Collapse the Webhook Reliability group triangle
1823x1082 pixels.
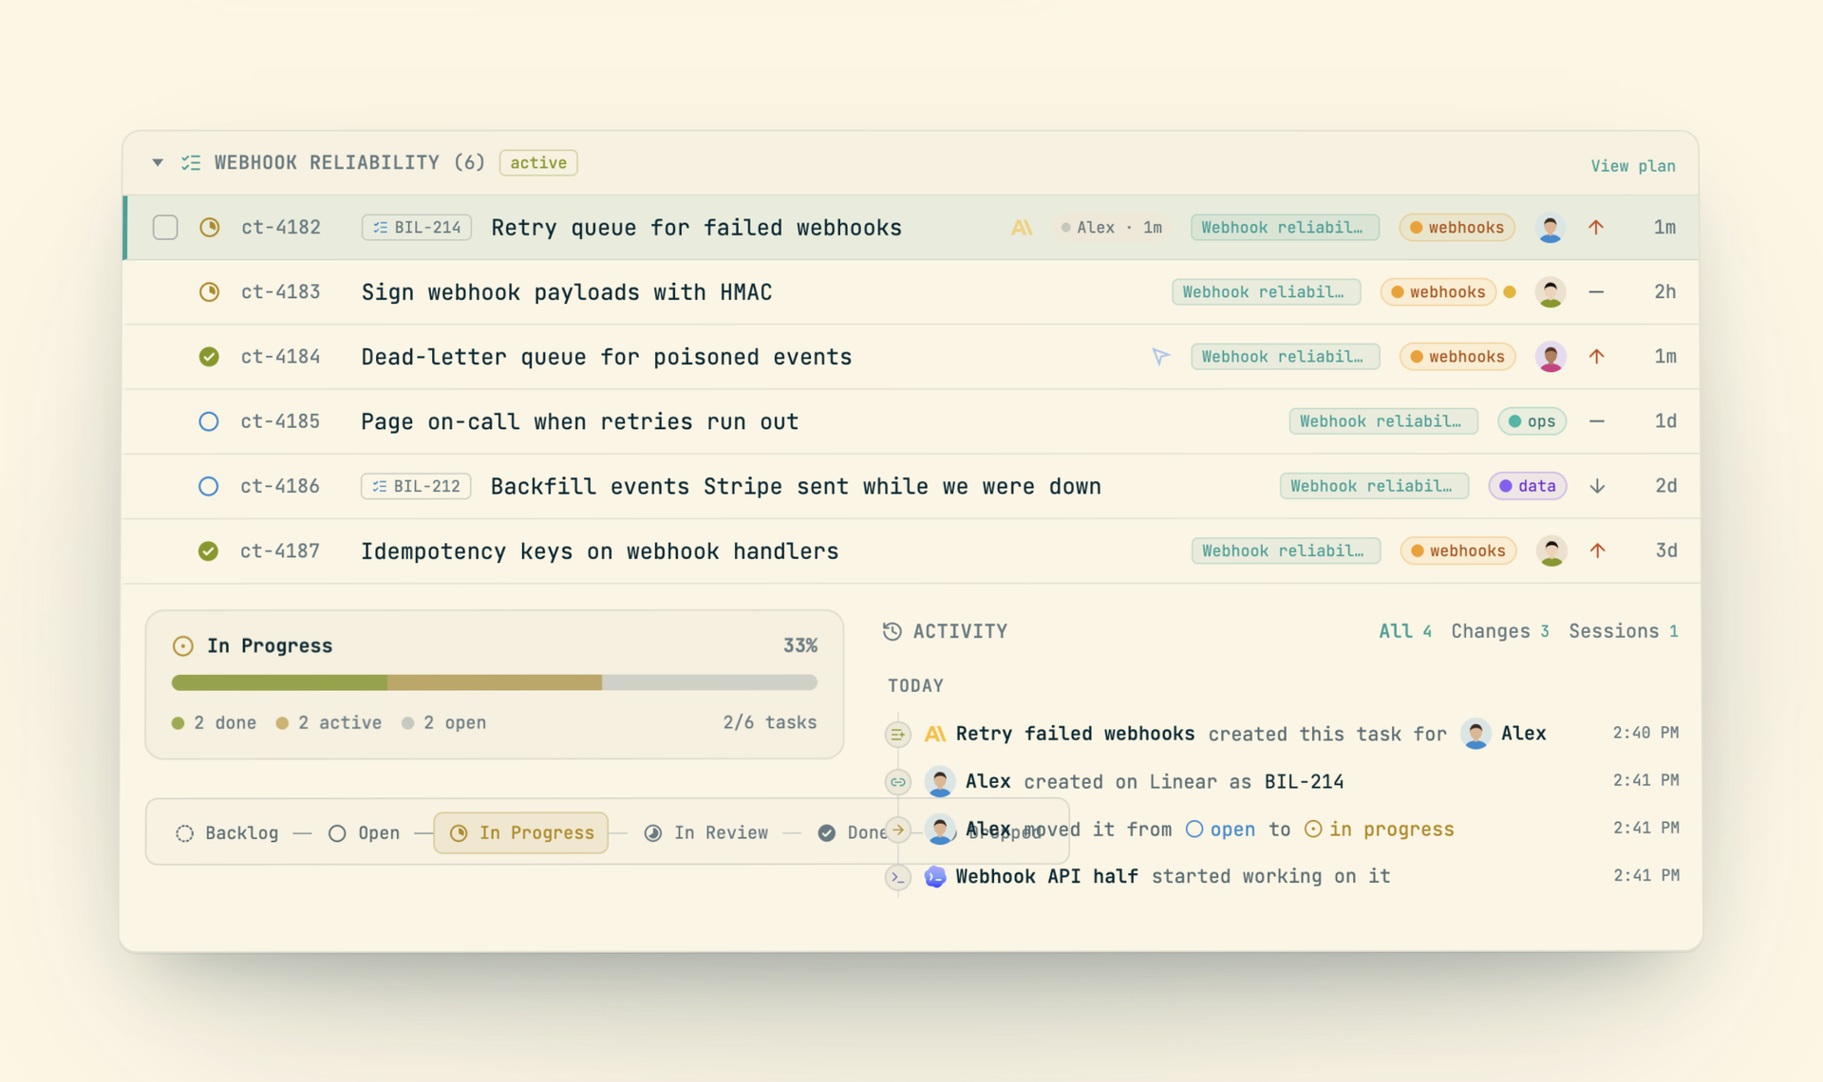click(x=158, y=162)
